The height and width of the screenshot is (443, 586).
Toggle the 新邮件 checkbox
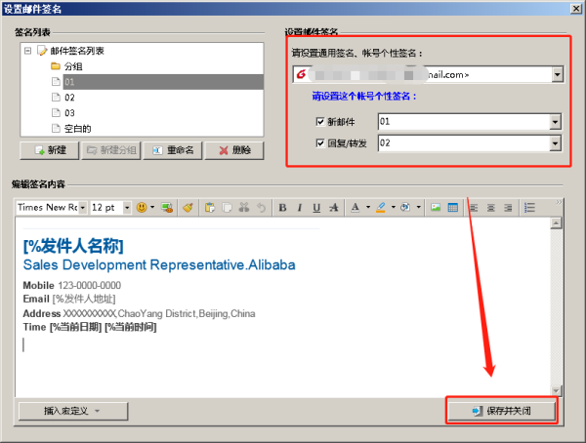[320, 121]
